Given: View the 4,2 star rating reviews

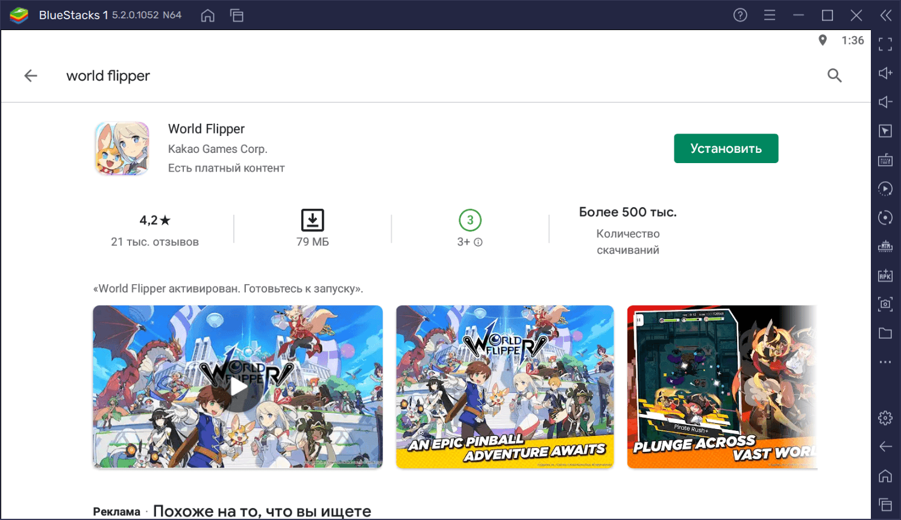Looking at the screenshot, I should pos(155,220).
